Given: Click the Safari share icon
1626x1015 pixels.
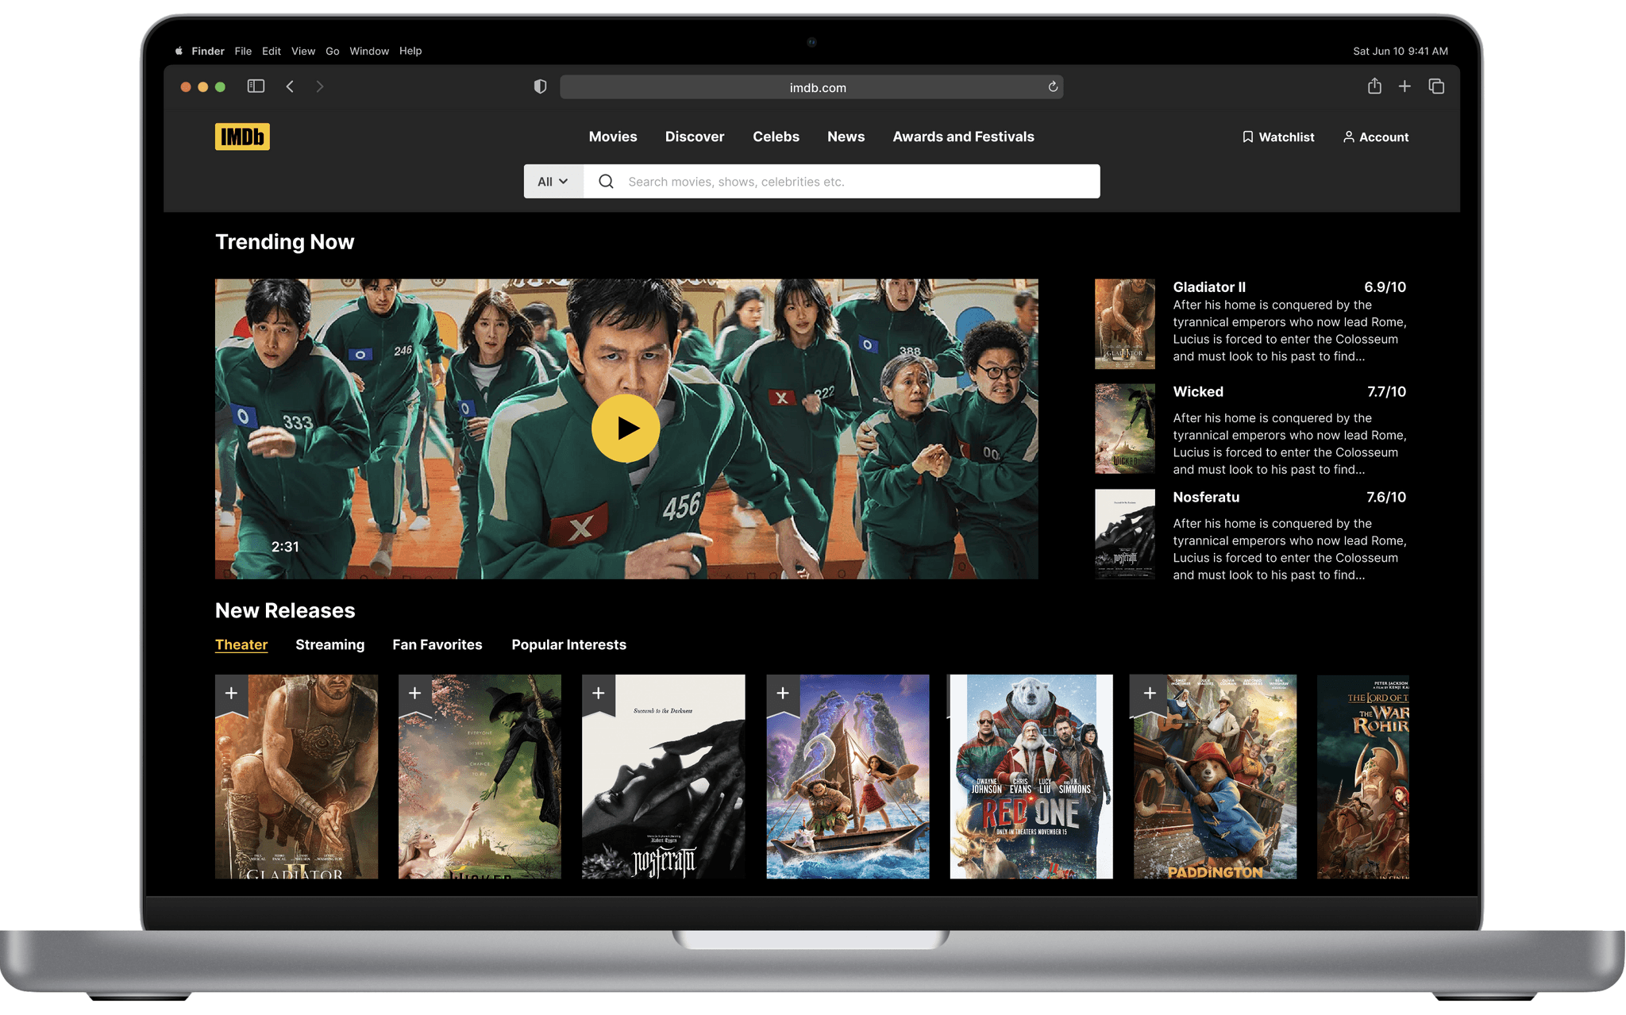Looking at the screenshot, I should [x=1374, y=87].
